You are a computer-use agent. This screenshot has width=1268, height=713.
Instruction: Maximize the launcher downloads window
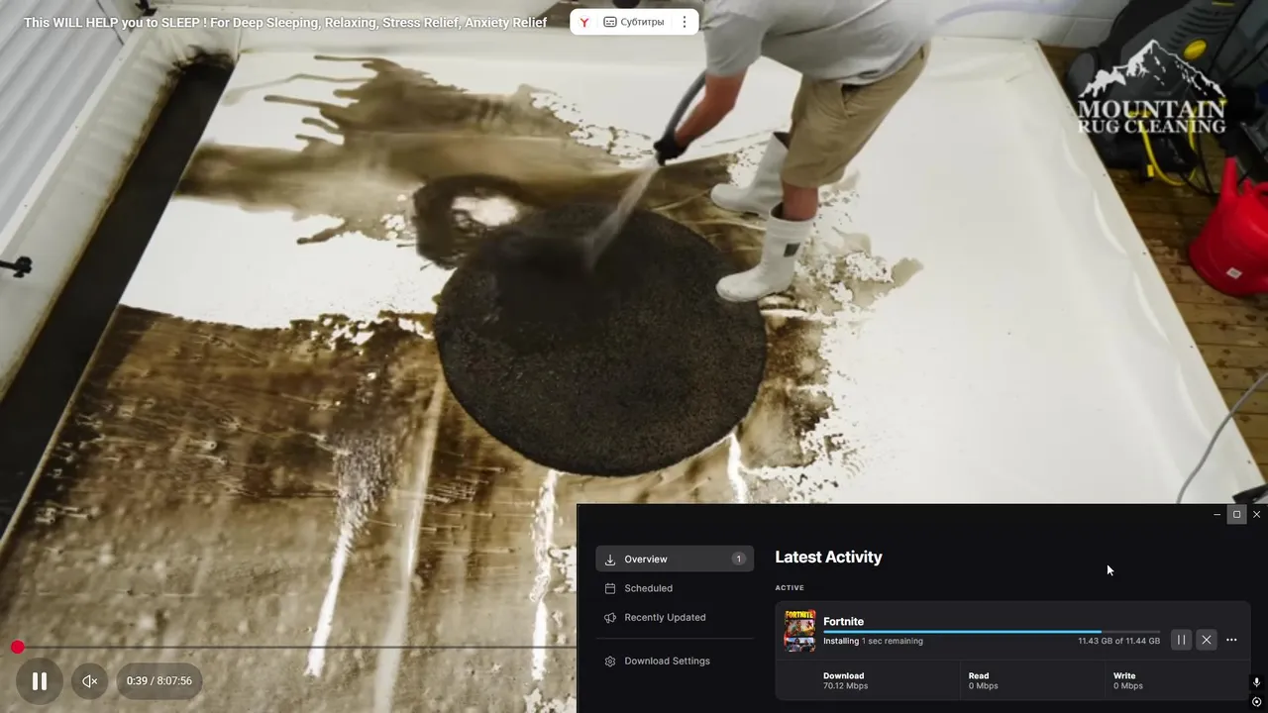pos(1236,515)
